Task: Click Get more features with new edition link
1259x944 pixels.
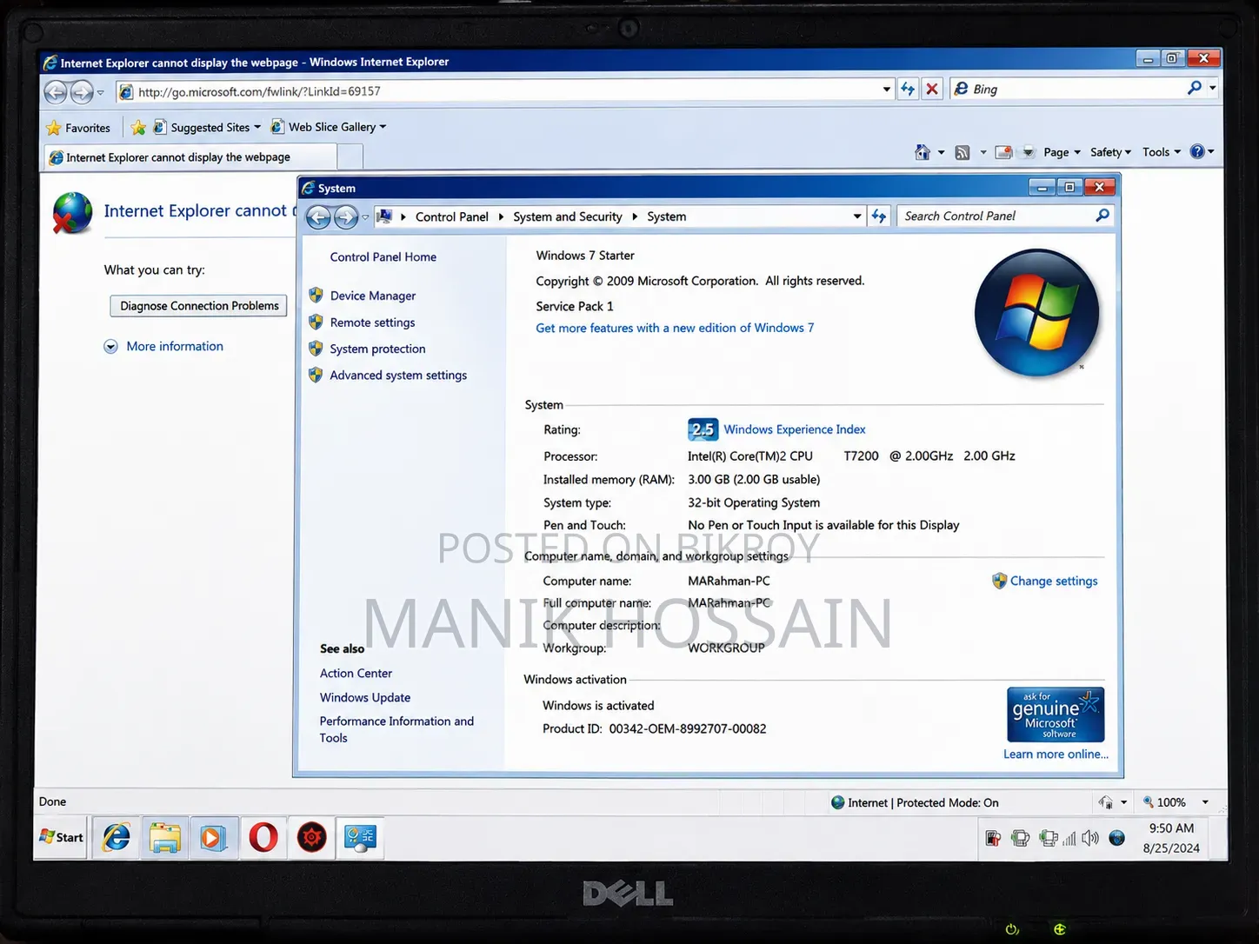Action: [x=675, y=328]
